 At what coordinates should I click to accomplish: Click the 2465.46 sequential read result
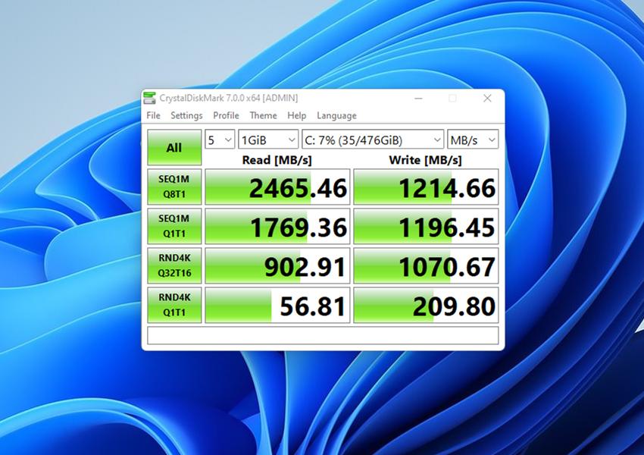(x=277, y=187)
